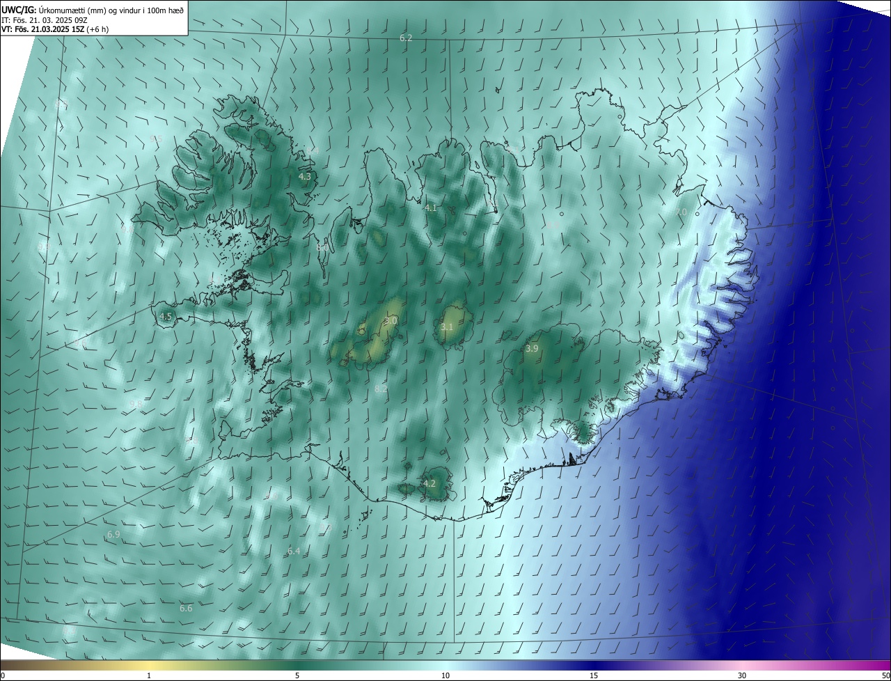
Task: Click the 4.1 value on the north peninsula
Action: 431,208
